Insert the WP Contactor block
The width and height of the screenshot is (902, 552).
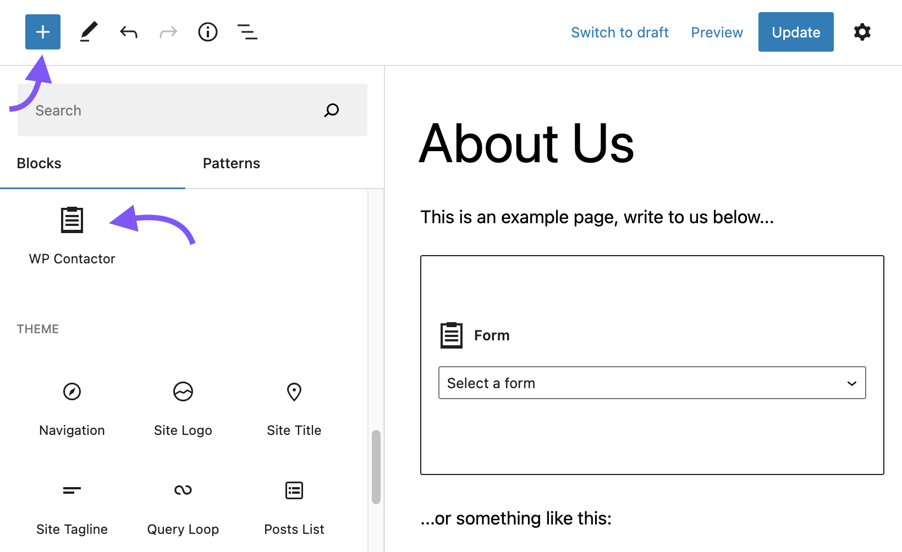[x=72, y=236]
